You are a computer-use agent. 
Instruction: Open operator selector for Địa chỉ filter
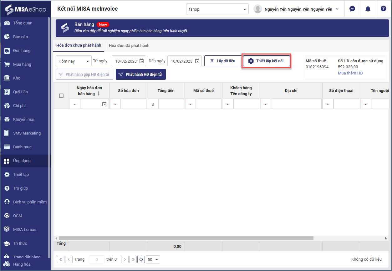(266, 104)
